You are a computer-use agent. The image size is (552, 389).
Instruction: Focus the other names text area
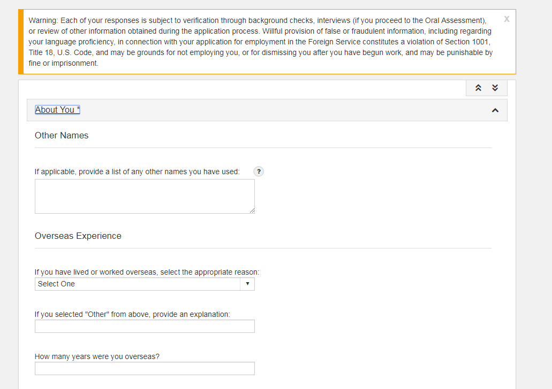[x=145, y=196]
